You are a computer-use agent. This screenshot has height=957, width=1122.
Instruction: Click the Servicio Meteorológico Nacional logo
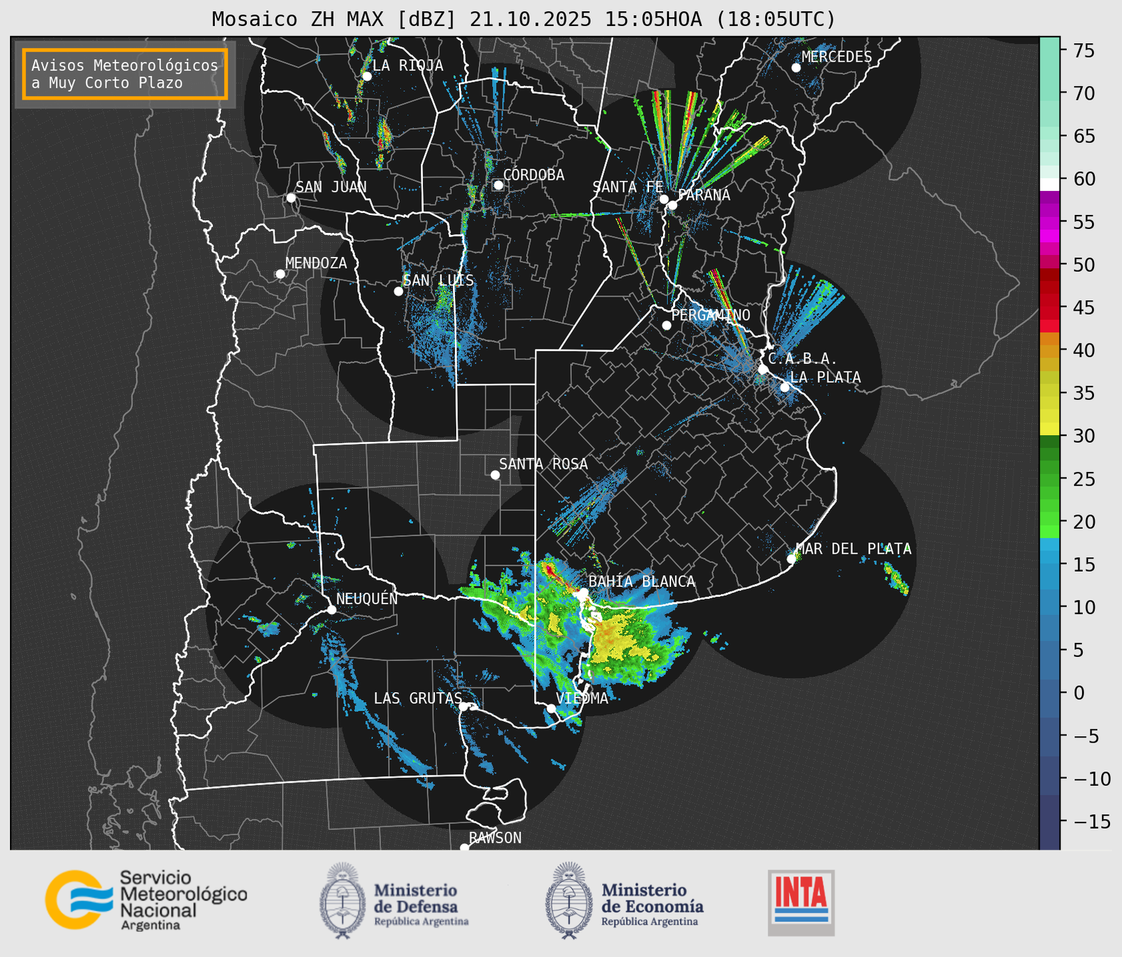[x=146, y=900]
